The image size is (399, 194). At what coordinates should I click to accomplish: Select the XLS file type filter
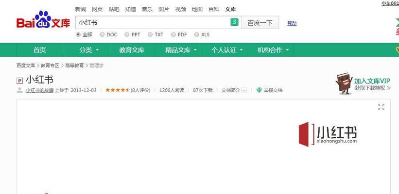[x=196, y=34]
